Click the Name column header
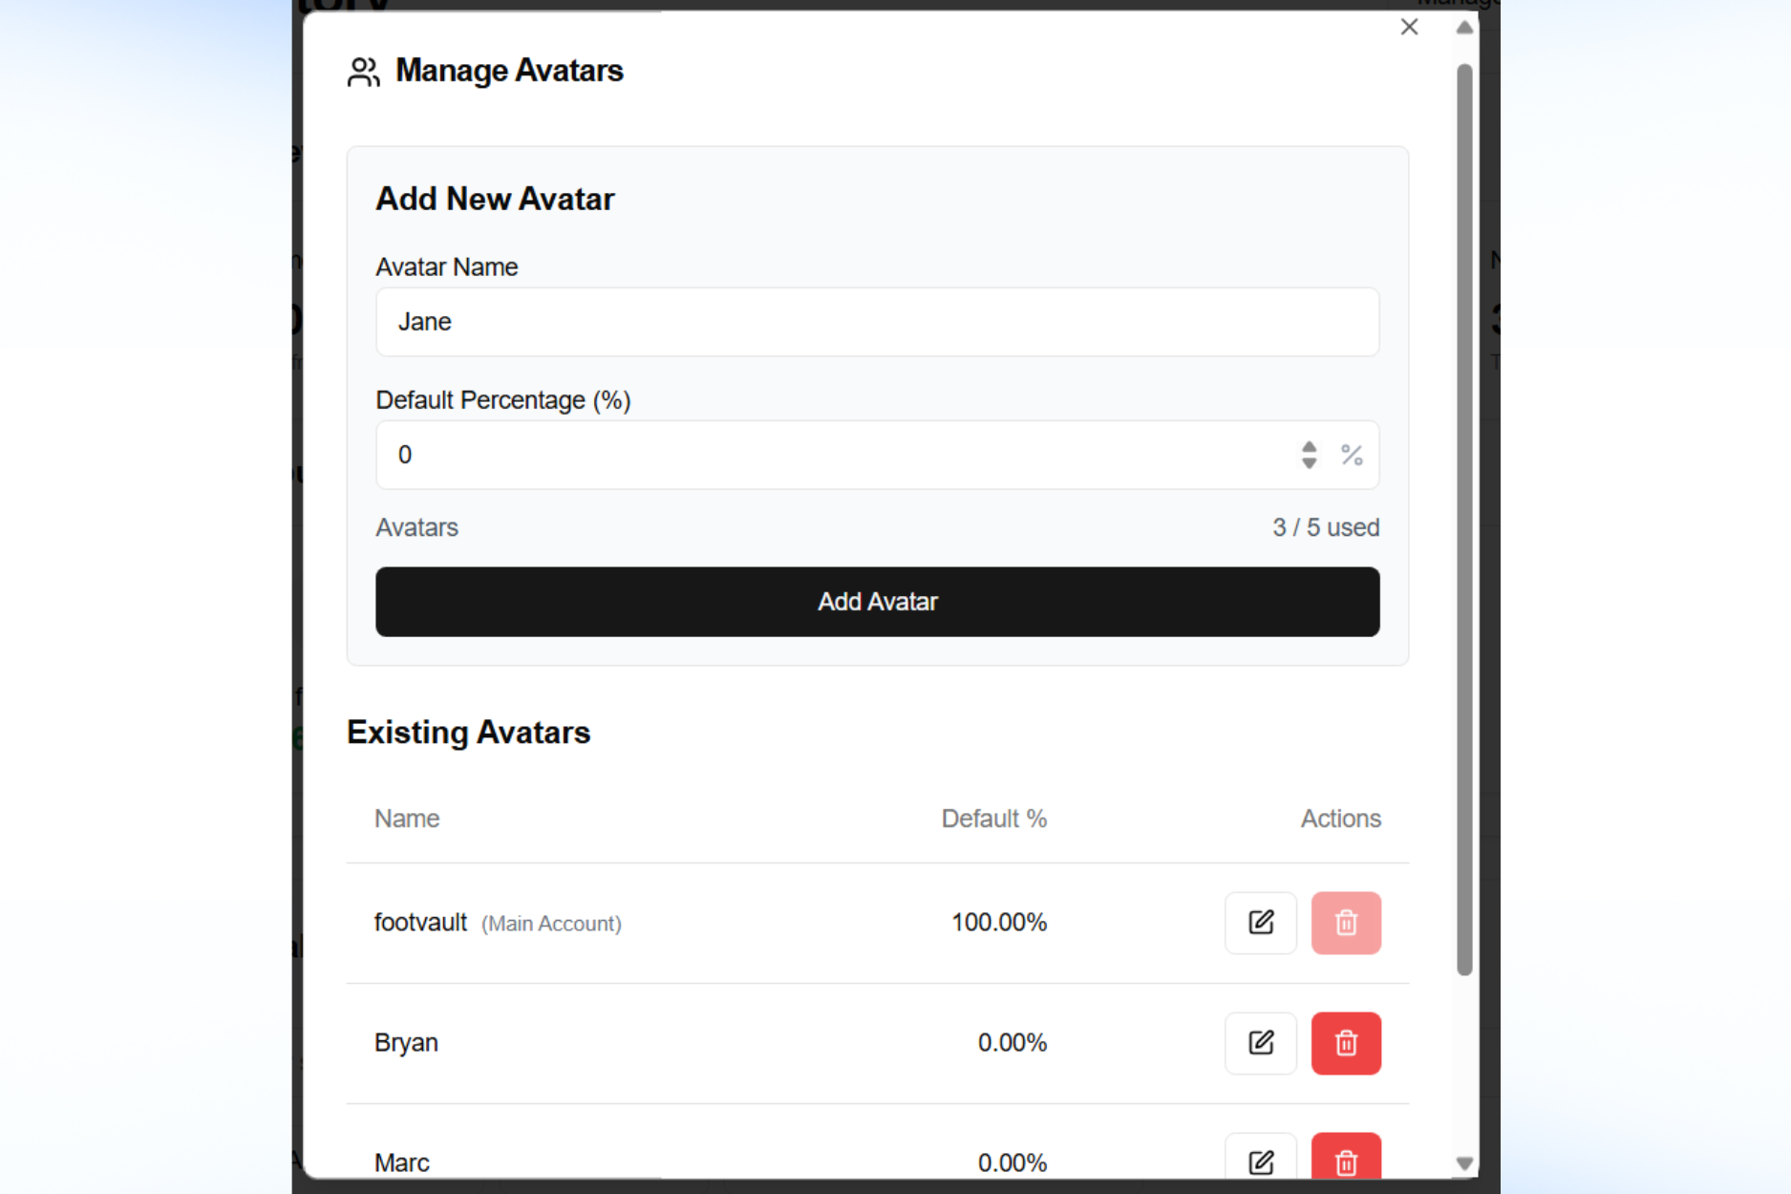 (406, 819)
